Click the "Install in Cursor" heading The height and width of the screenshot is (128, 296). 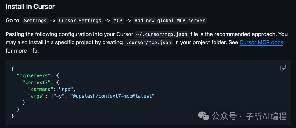click(30, 7)
